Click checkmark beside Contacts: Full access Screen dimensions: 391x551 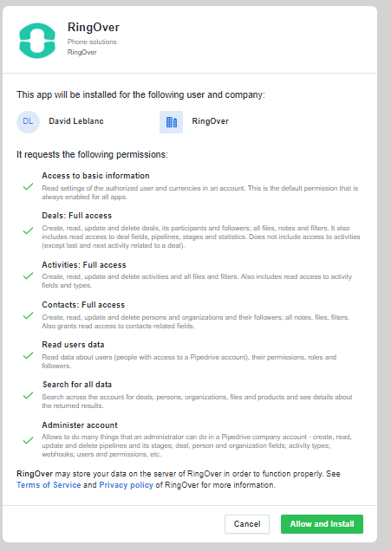tap(28, 315)
